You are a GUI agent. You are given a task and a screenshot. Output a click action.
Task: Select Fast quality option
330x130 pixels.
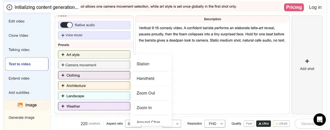pos(249,124)
